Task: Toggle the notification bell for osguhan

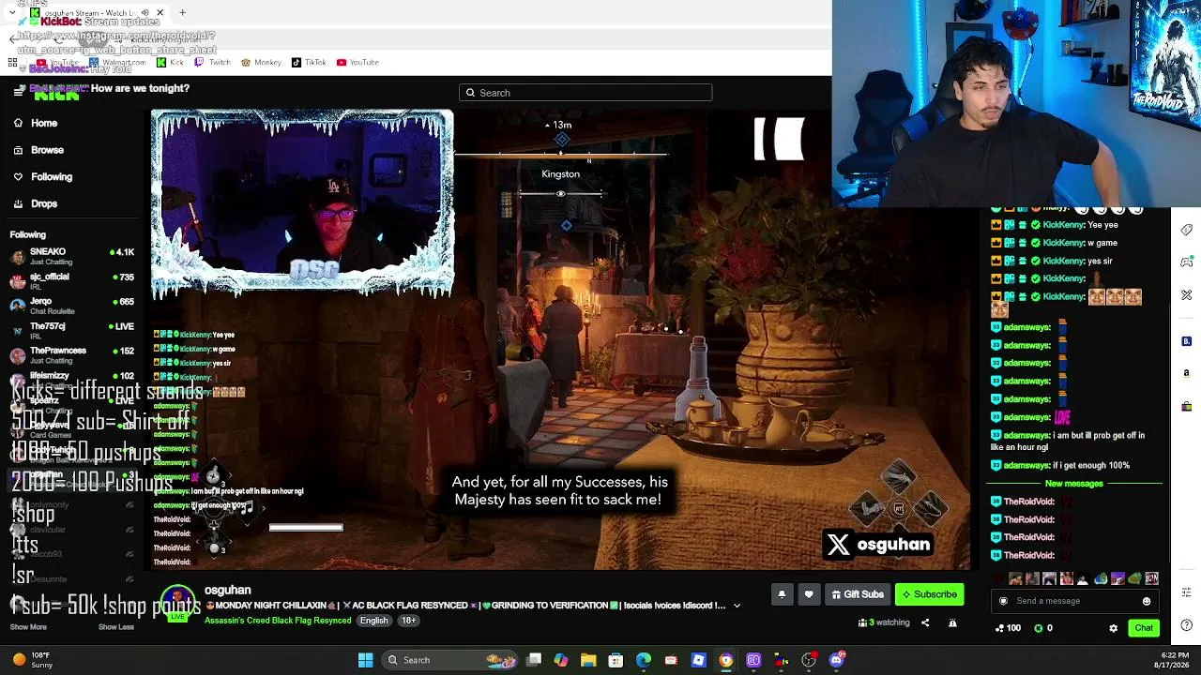Action: point(782,594)
